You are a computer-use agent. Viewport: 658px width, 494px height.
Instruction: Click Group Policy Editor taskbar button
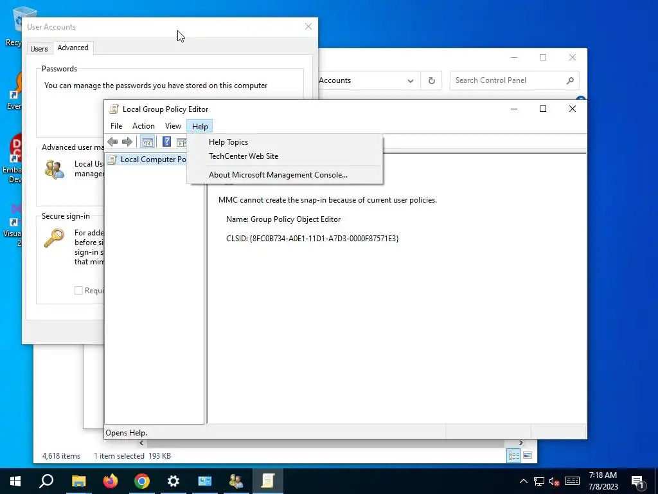click(268, 481)
